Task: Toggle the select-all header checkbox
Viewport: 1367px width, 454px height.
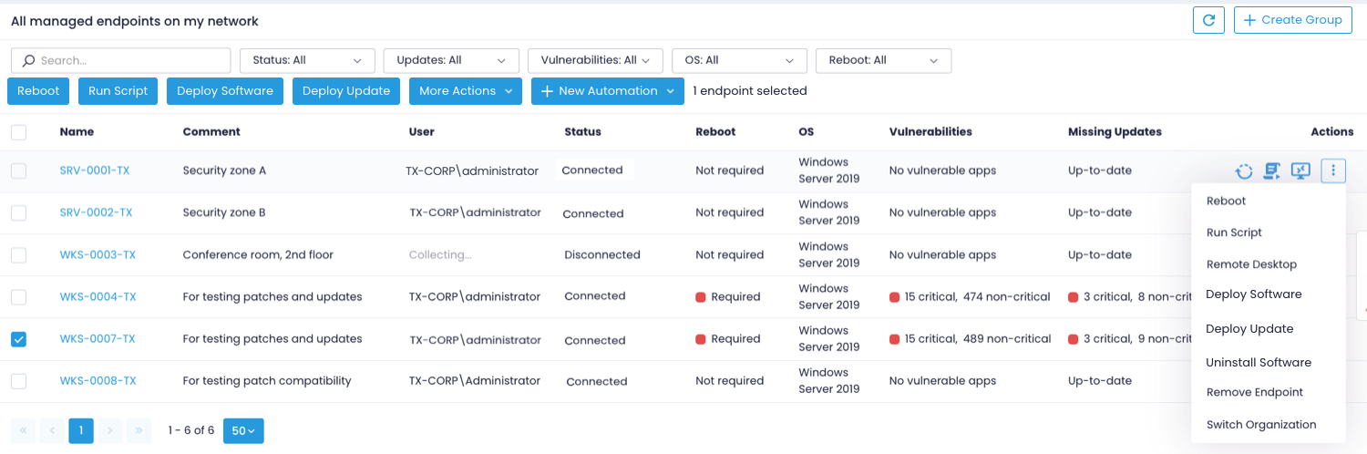Action: pyautogui.click(x=18, y=132)
